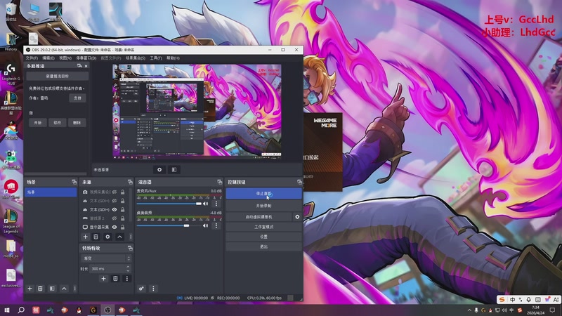The height and width of the screenshot is (316, 562).
Task: Open the 视图(V) menu
Action: (65, 58)
